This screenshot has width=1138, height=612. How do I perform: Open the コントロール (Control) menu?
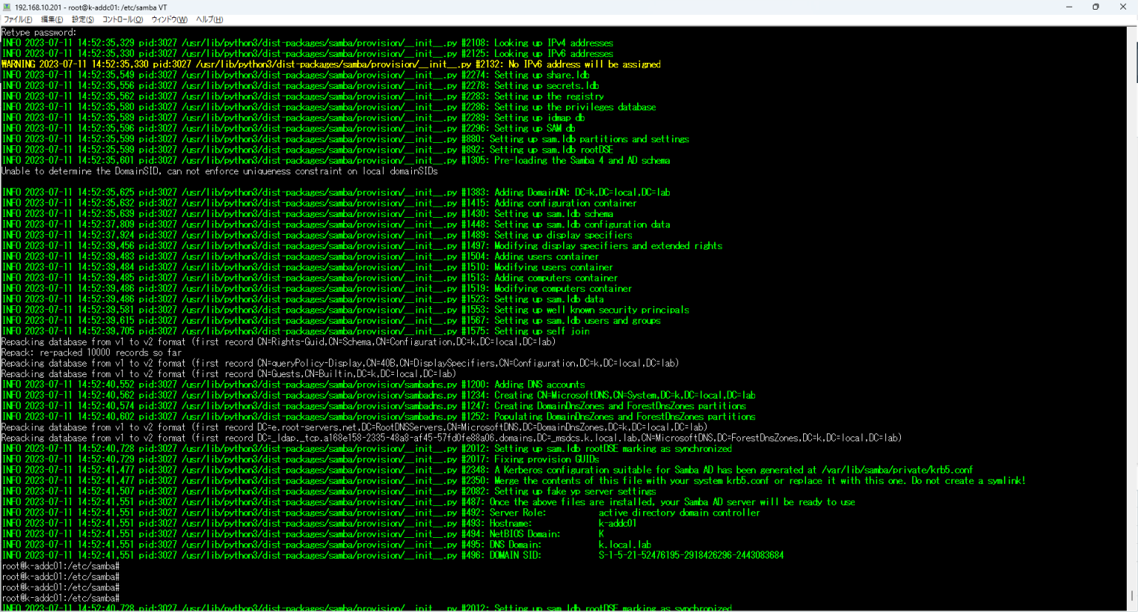[x=123, y=19]
